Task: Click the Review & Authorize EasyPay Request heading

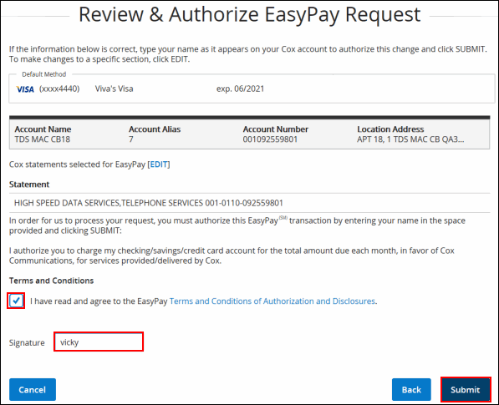Action: click(250, 14)
